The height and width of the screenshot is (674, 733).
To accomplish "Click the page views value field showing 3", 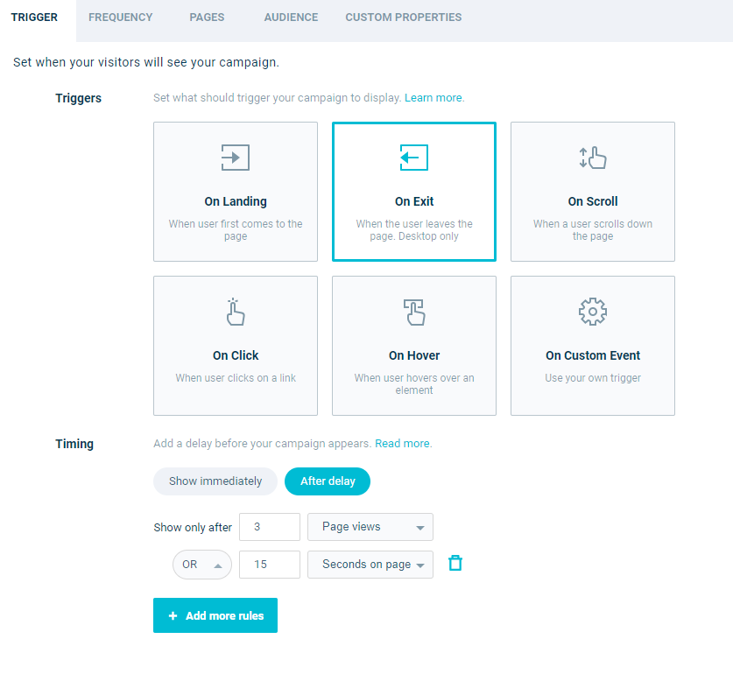I will click(270, 527).
